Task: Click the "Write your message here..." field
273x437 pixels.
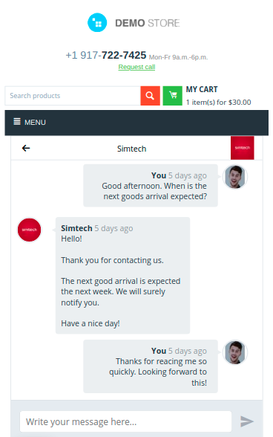Action: tap(125, 421)
